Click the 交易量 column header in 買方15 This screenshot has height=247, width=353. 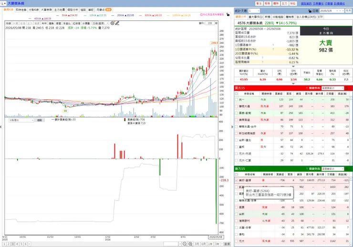pyautogui.click(x=330, y=93)
